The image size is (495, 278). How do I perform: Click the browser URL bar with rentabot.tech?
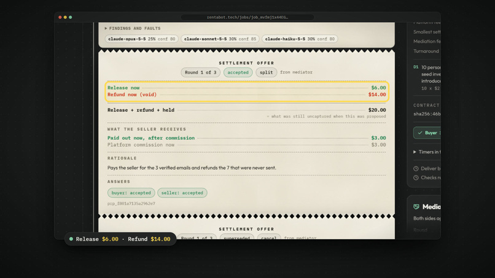247,17
